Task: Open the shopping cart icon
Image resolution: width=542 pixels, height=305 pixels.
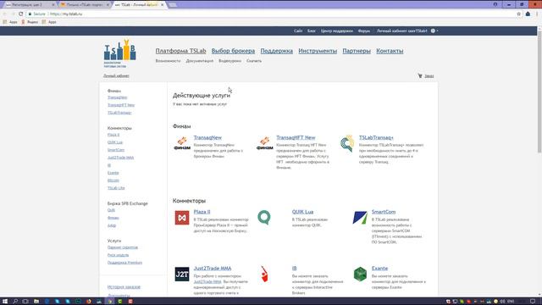Action: tap(420, 75)
